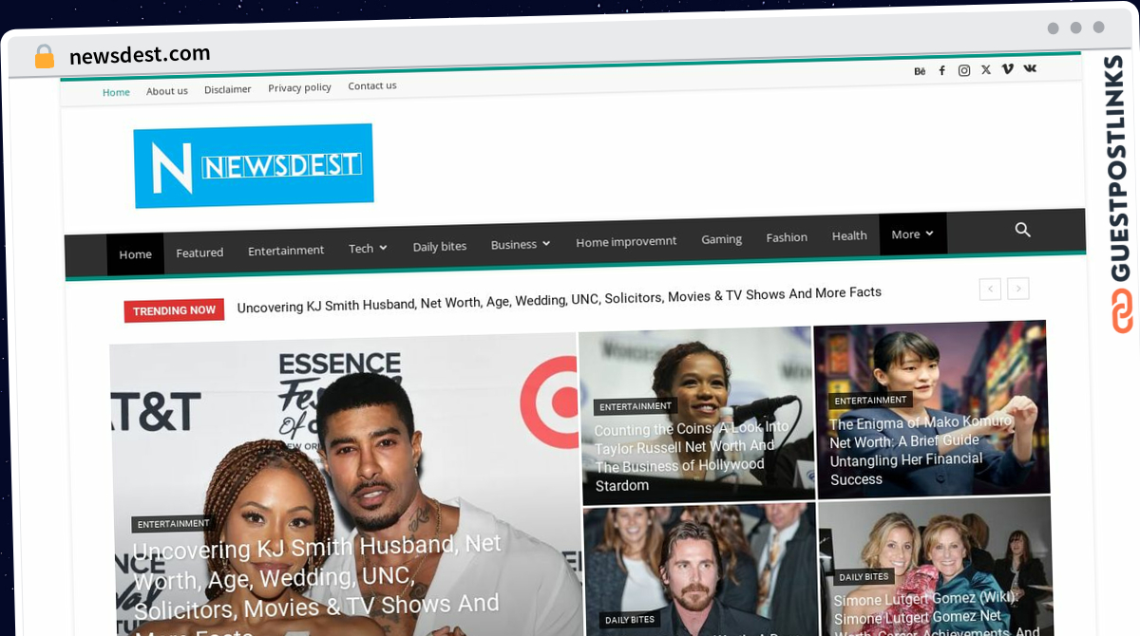Image resolution: width=1140 pixels, height=636 pixels.
Task: Open the Privacy policy page
Action: click(300, 87)
